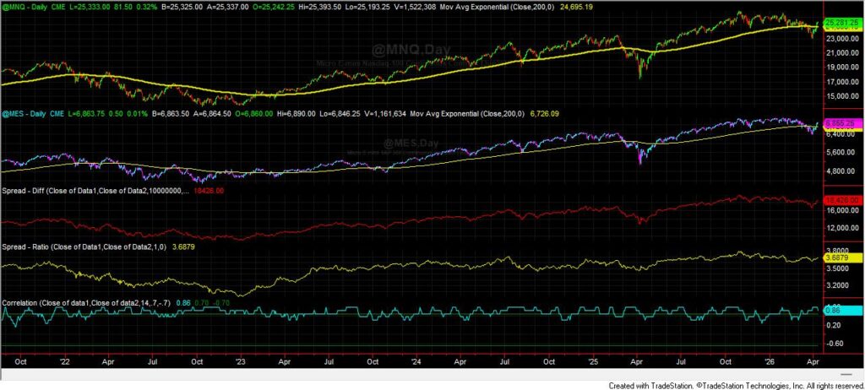This screenshot has height=390, width=865.
Task: Click the 23,000.00 level on MNQ price axis
Action: point(841,38)
